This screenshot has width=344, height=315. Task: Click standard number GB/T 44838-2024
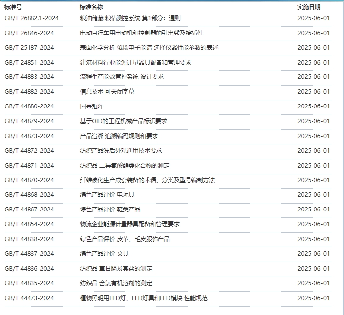[29, 239]
